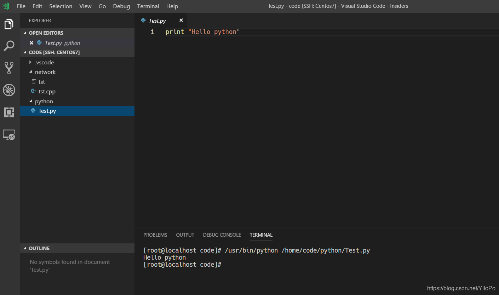Close the Test.py editor tab
This screenshot has height=295, width=499.
click(181, 21)
